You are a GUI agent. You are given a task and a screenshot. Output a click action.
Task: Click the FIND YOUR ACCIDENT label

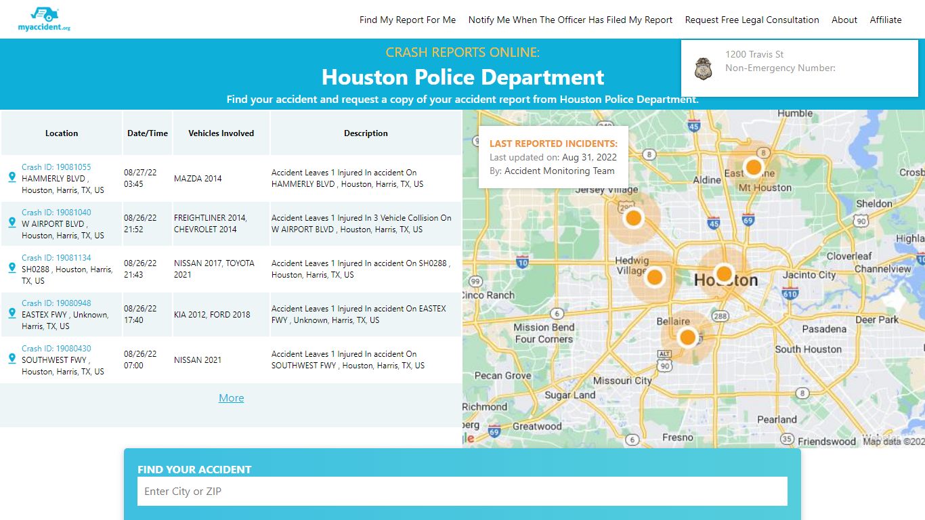click(194, 469)
